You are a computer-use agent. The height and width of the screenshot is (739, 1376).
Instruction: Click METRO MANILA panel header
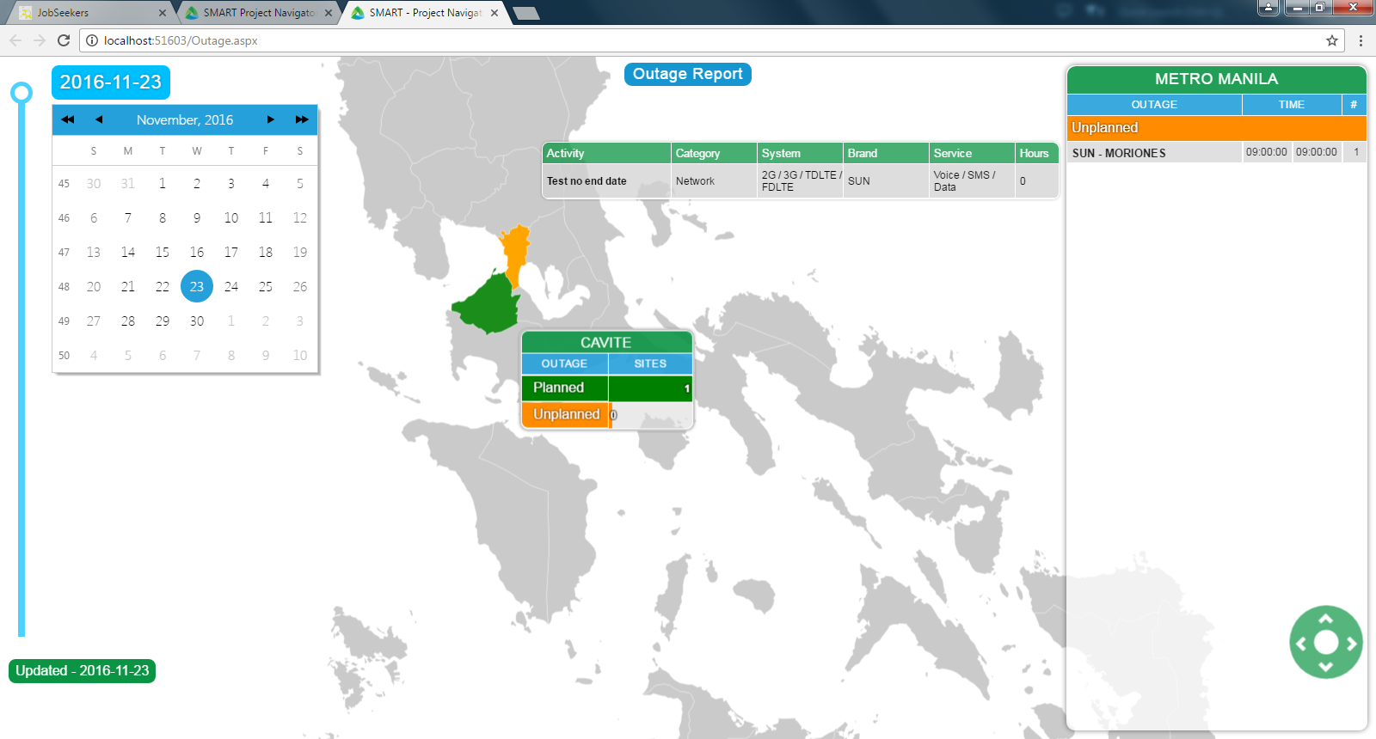click(x=1217, y=79)
